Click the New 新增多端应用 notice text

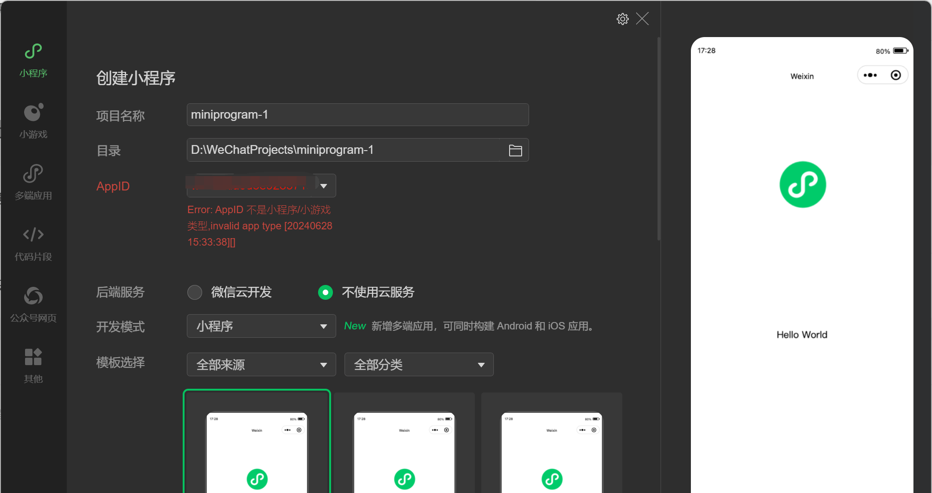pos(469,326)
